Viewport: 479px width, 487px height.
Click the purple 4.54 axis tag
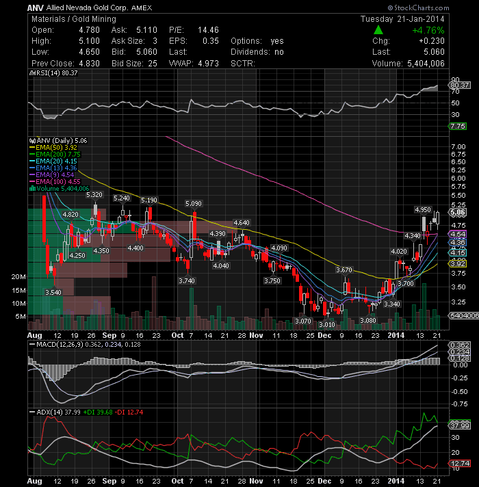click(x=458, y=234)
